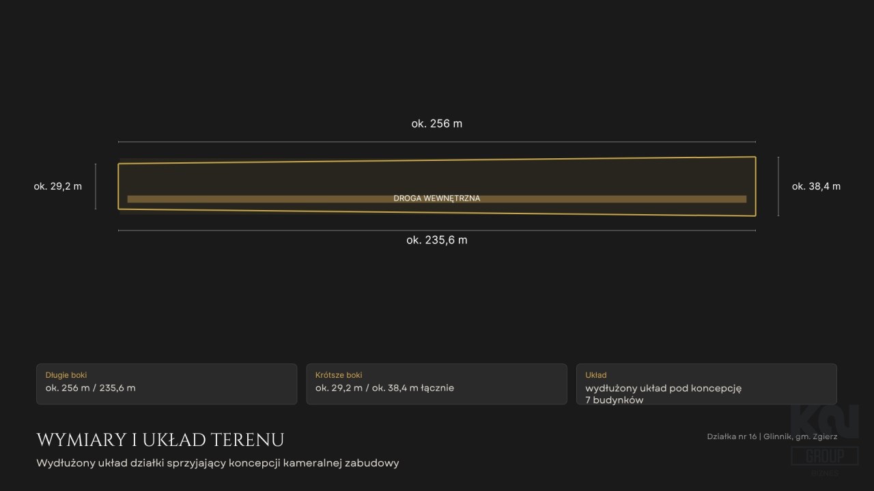Click the 'WYMIARY I UKŁAD TERENU' slide title
This screenshot has width=874, height=491.
coord(160,440)
